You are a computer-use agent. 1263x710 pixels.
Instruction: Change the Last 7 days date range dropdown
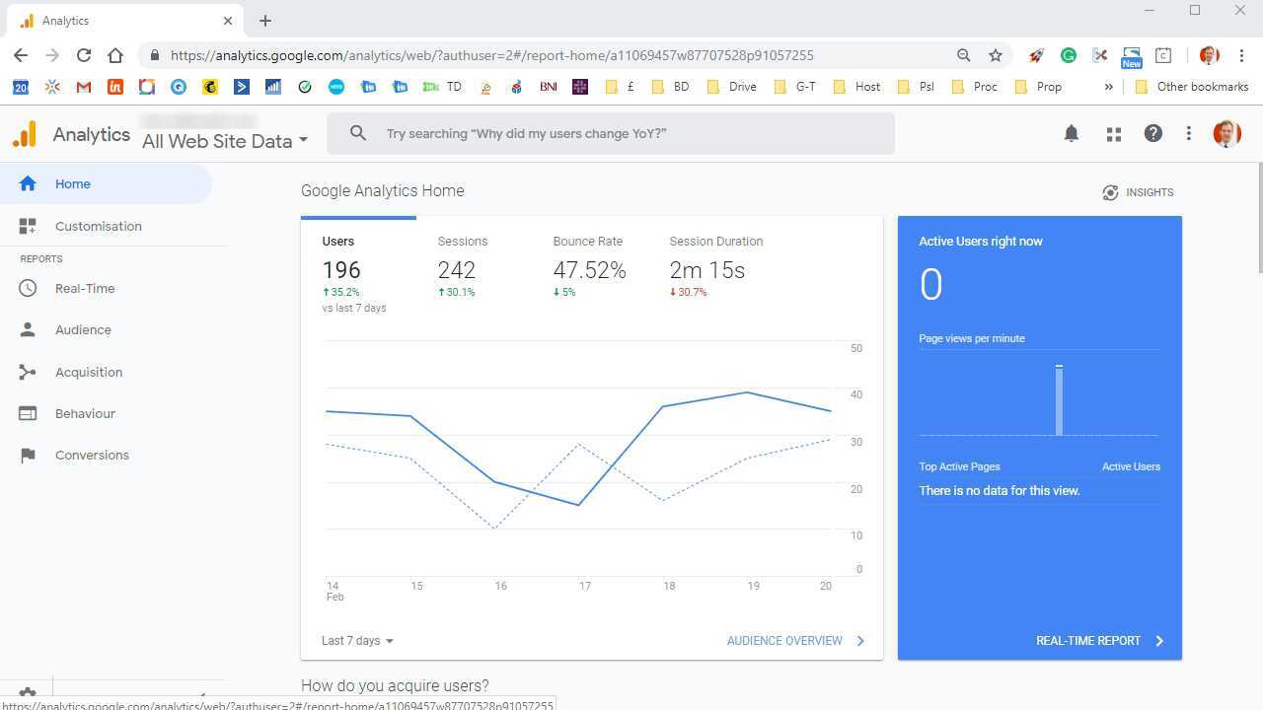pyautogui.click(x=356, y=640)
